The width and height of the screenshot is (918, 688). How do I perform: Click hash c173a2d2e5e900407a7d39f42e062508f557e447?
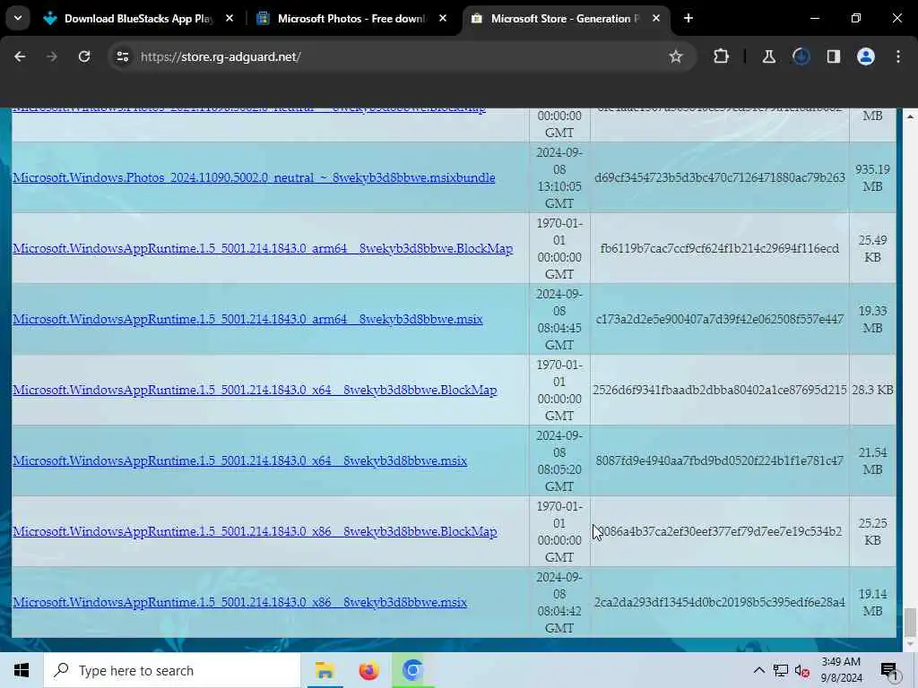(720, 319)
